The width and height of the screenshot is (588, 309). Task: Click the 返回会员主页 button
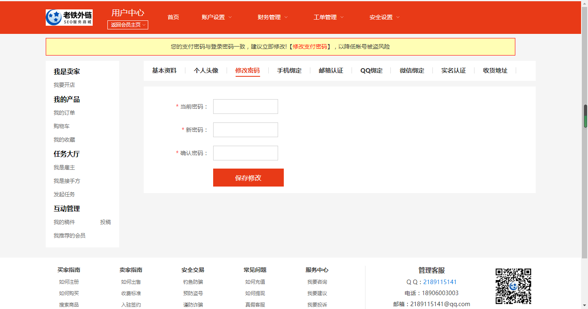(127, 25)
